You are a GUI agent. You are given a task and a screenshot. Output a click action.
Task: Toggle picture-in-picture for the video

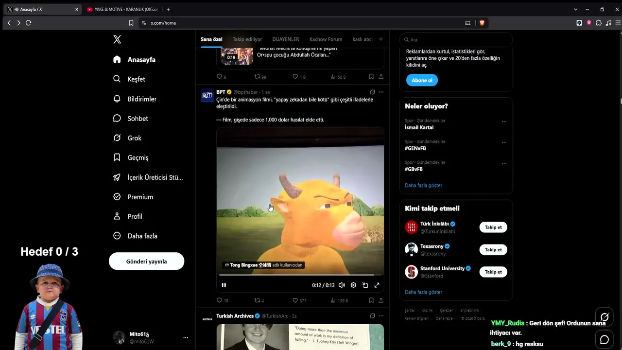click(x=365, y=285)
